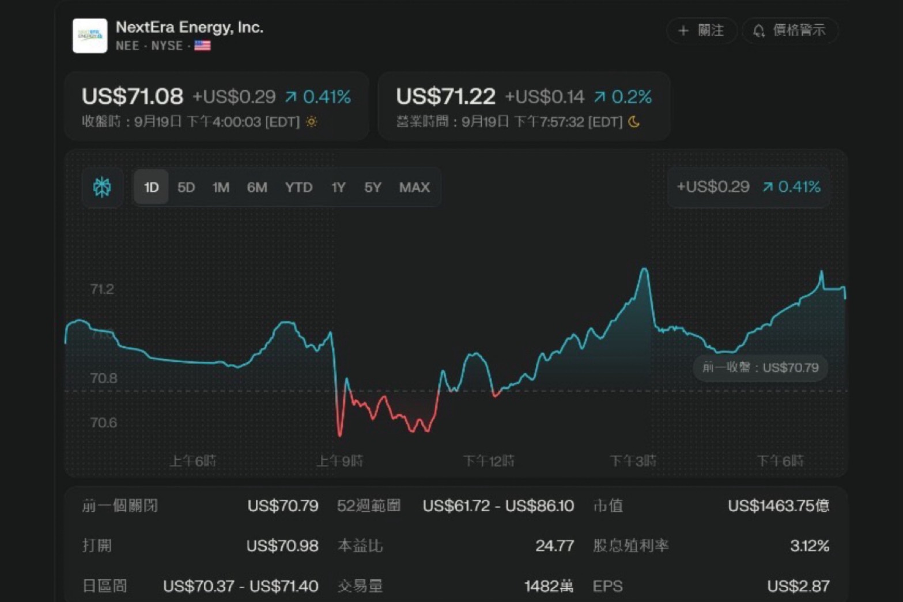Click the US flag icon beside NYSE
This screenshot has width=903, height=602.
[202, 46]
